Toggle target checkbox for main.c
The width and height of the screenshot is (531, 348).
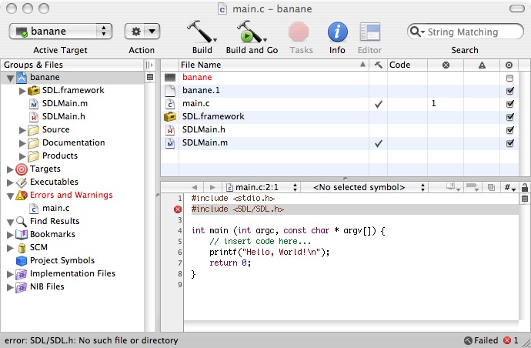[509, 104]
